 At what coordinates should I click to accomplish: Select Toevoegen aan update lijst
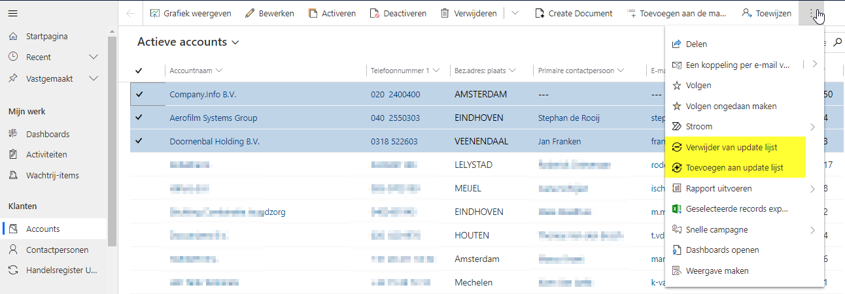point(736,168)
